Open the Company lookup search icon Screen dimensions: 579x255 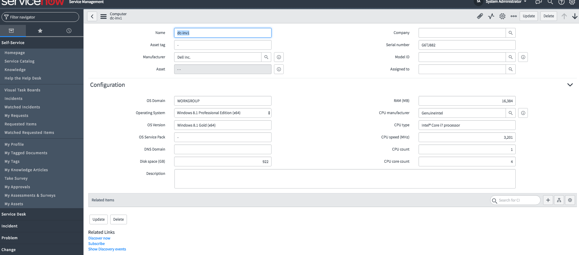(x=511, y=33)
